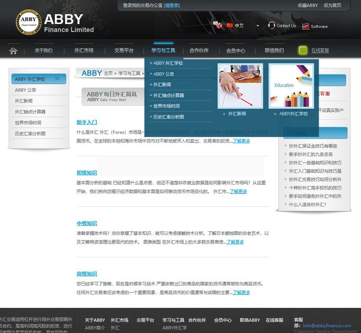Click the ABBY Finance Limited logo emblem
This screenshot has height=333, width=361.
[x=28, y=22]
